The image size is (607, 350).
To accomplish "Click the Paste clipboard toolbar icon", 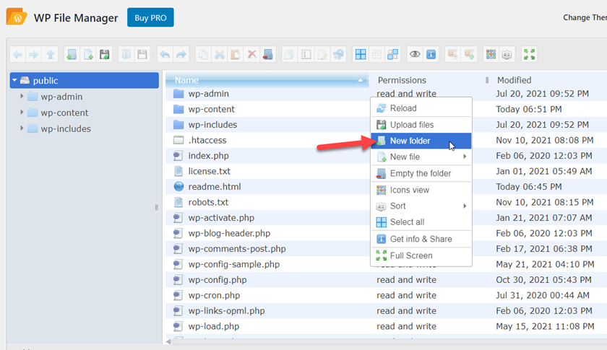I will coord(236,55).
